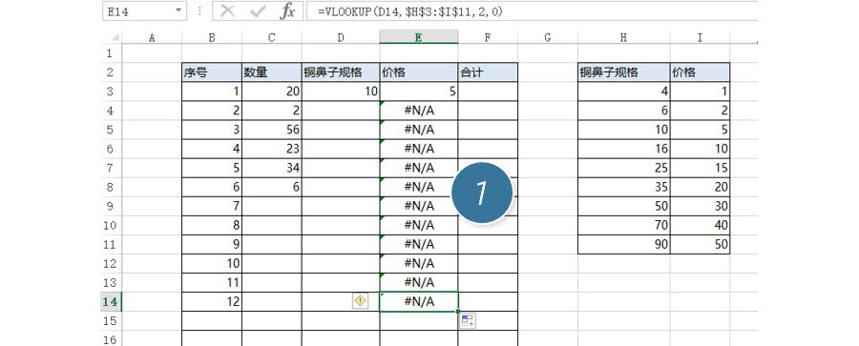Click the Name Box showing E14
The height and width of the screenshot is (346, 859).
145,11
